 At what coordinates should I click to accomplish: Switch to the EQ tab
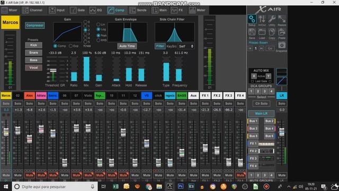click(96, 10)
